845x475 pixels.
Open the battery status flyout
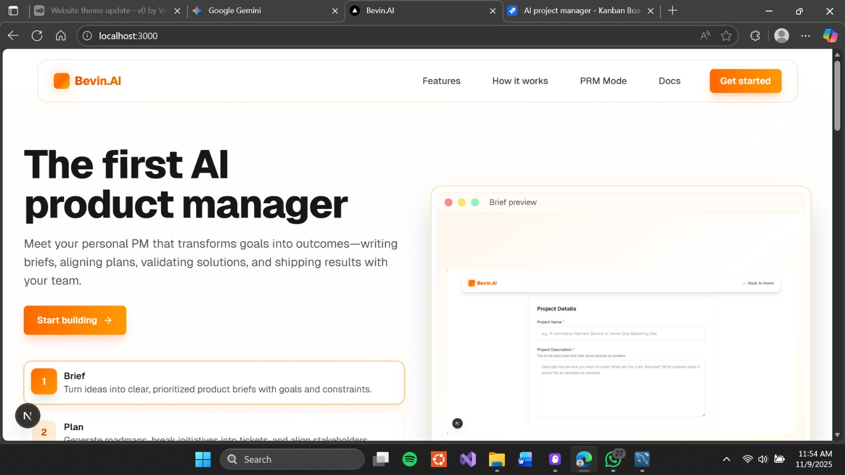point(779,459)
